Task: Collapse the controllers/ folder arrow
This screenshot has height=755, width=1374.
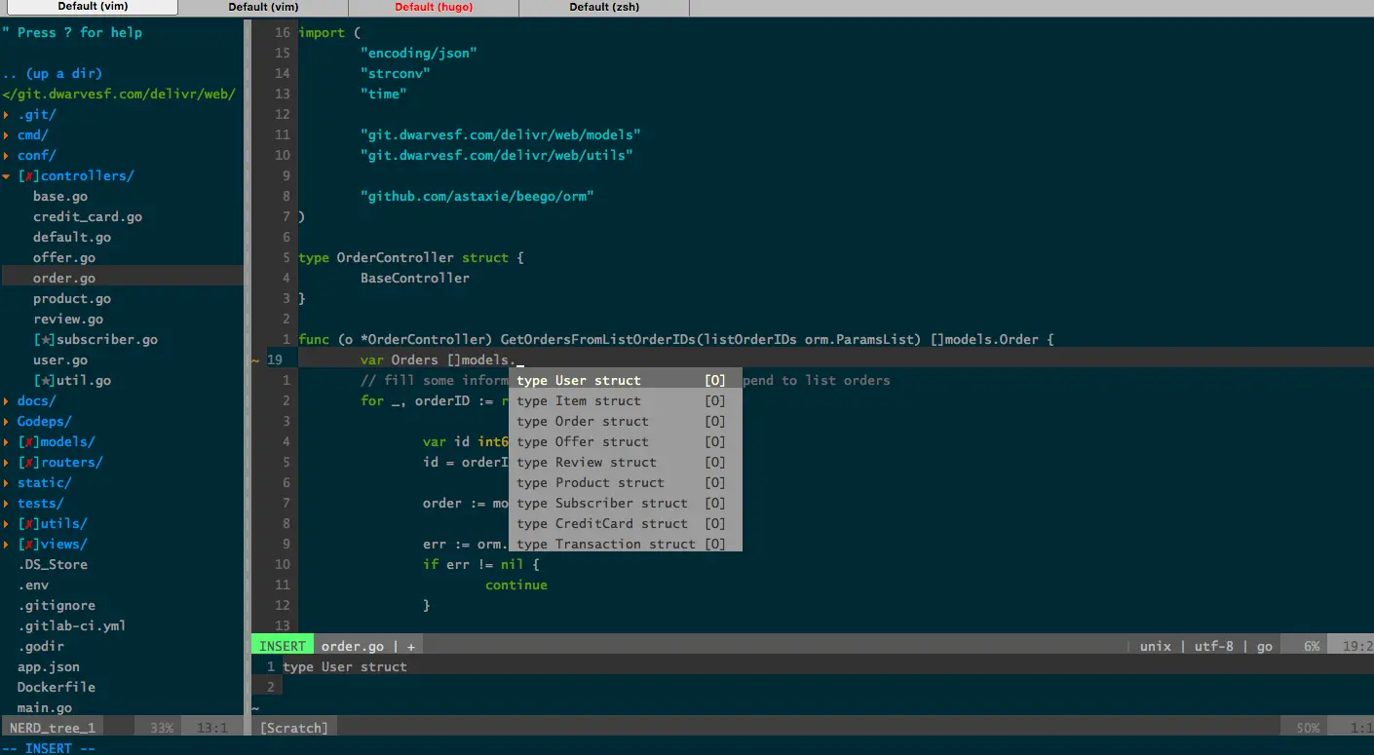Action: [x=7, y=176]
